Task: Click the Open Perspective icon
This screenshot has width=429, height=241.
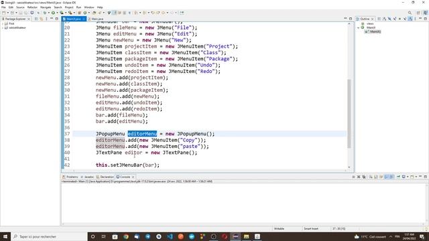Action: [x=418, y=13]
